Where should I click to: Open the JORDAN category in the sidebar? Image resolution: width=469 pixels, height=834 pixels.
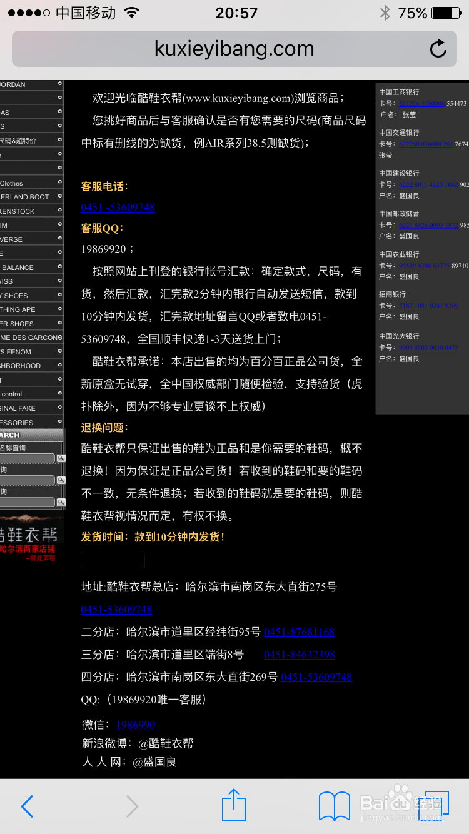coord(31,84)
